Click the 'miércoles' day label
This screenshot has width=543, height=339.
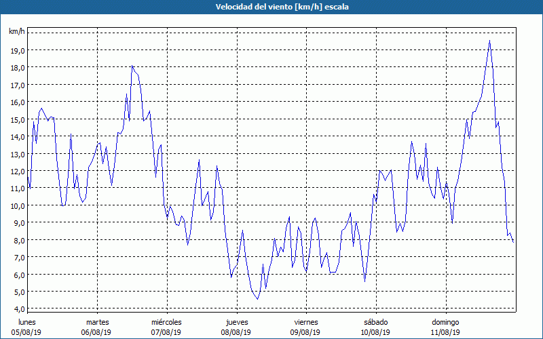[x=166, y=322]
